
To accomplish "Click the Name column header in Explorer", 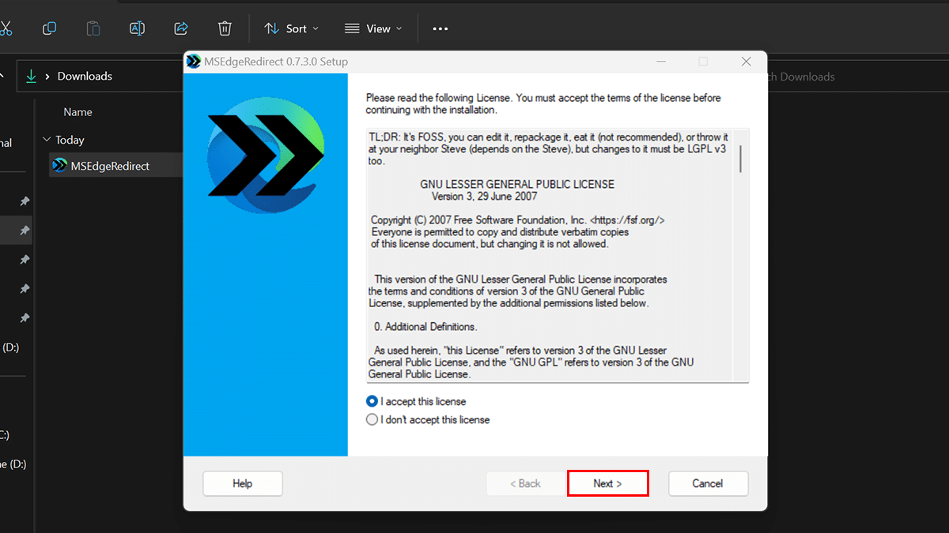I will pyautogui.click(x=78, y=112).
